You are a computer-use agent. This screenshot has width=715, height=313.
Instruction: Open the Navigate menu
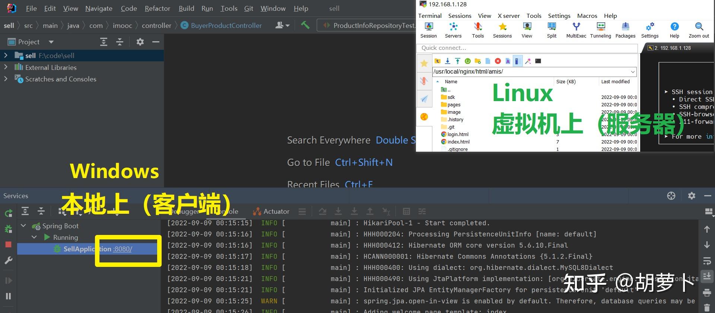(x=99, y=8)
